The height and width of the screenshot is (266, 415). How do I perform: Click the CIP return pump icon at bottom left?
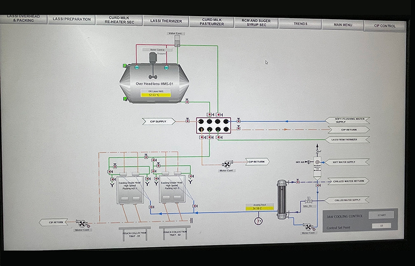82,223
